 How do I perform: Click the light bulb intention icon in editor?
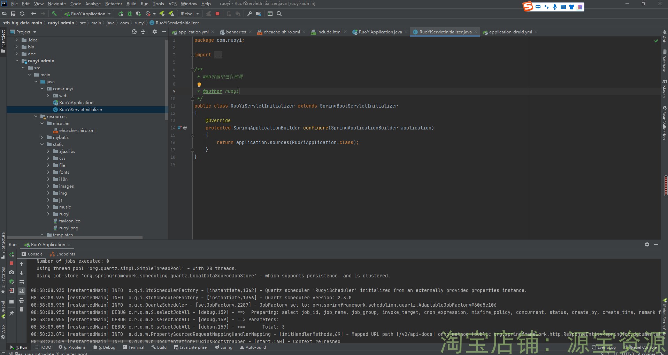coord(199,84)
